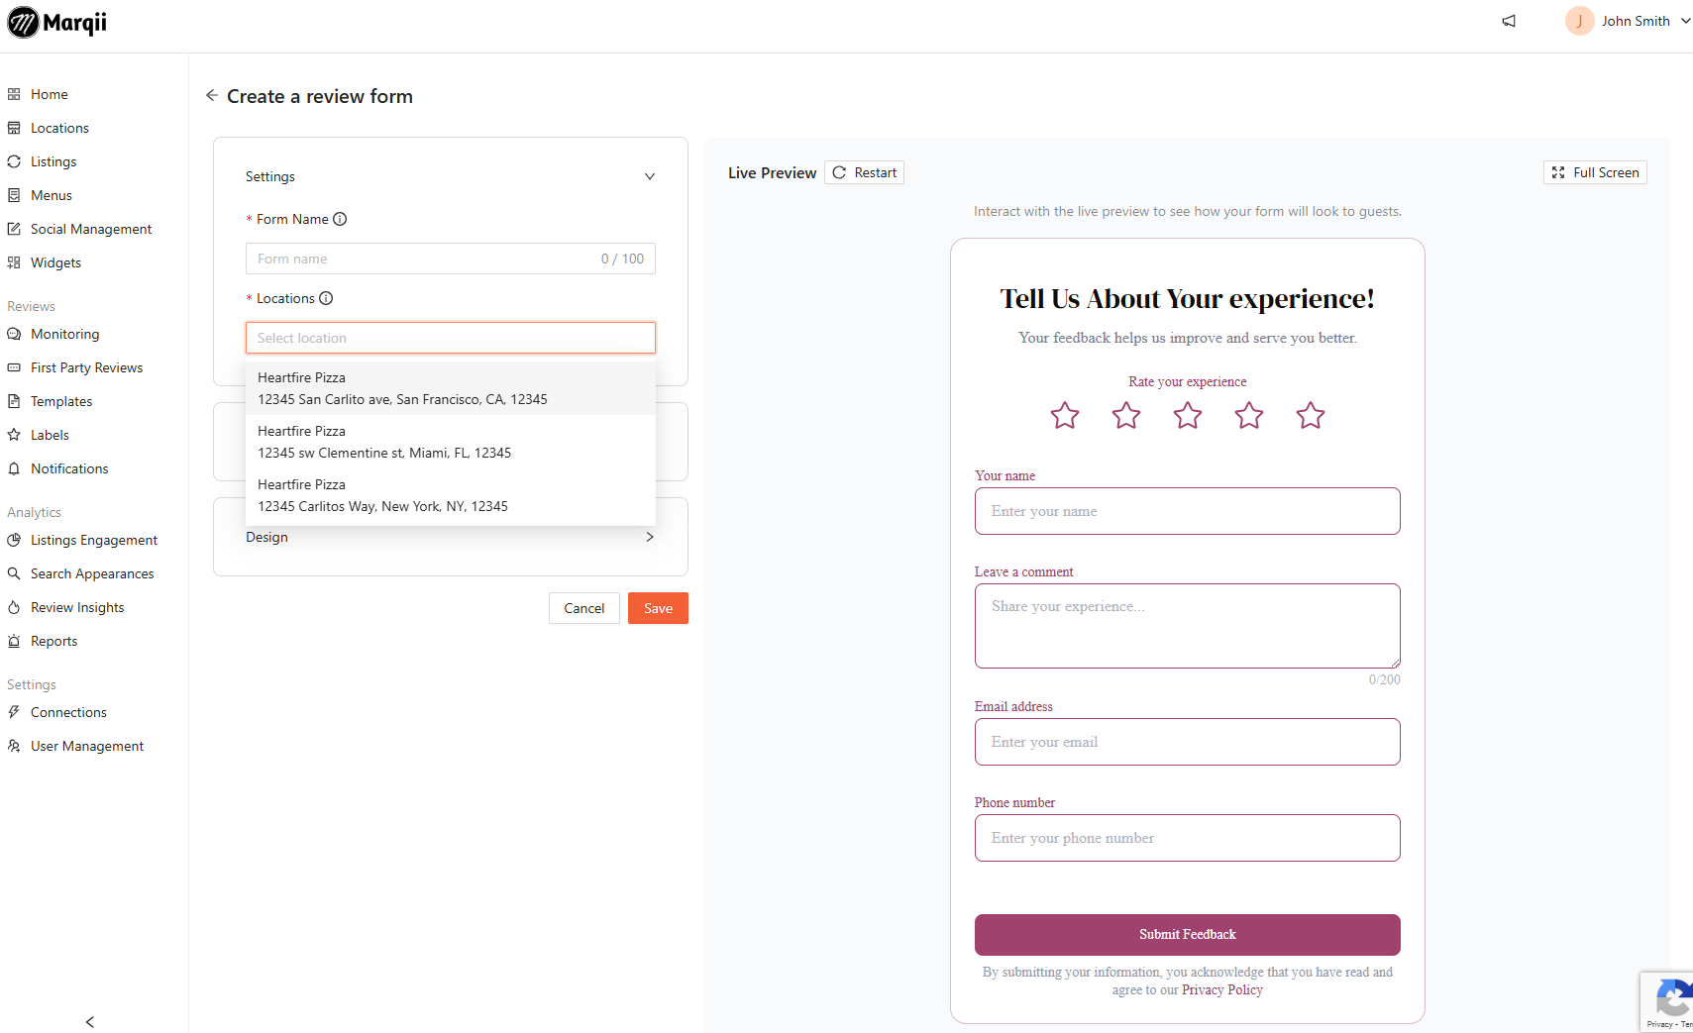Open the Privacy Policy link
Screen dimensions: 1693x1033
[1221, 989]
